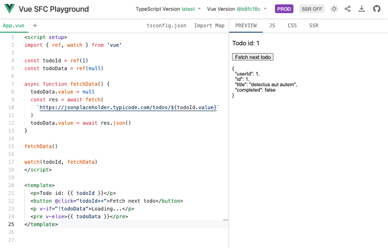Click the "title": "delectus aut autem" line
Image resolution: width=388 pixels, height=248 pixels.
(x=266, y=85)
